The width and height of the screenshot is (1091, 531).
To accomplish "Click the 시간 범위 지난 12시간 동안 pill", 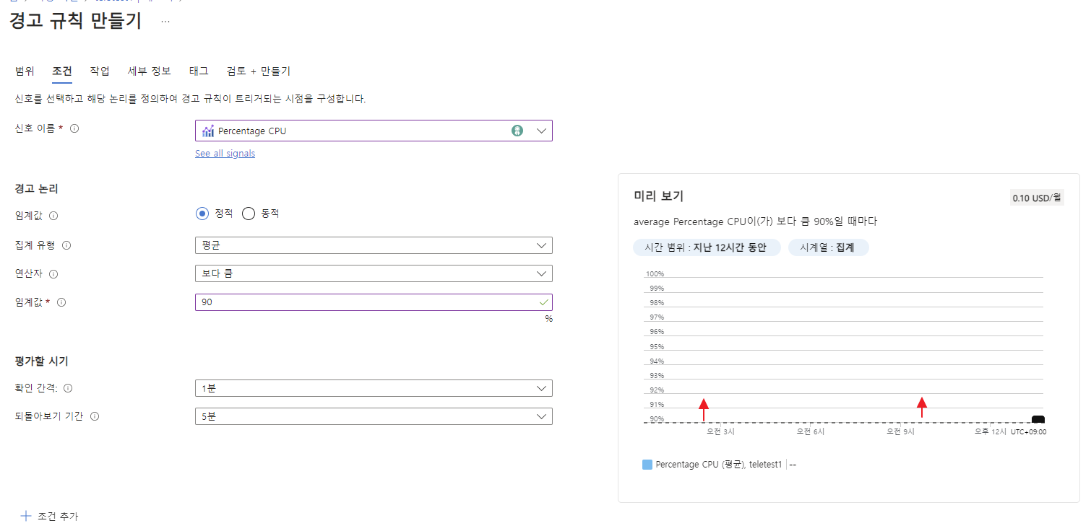I will pos(707,247).
